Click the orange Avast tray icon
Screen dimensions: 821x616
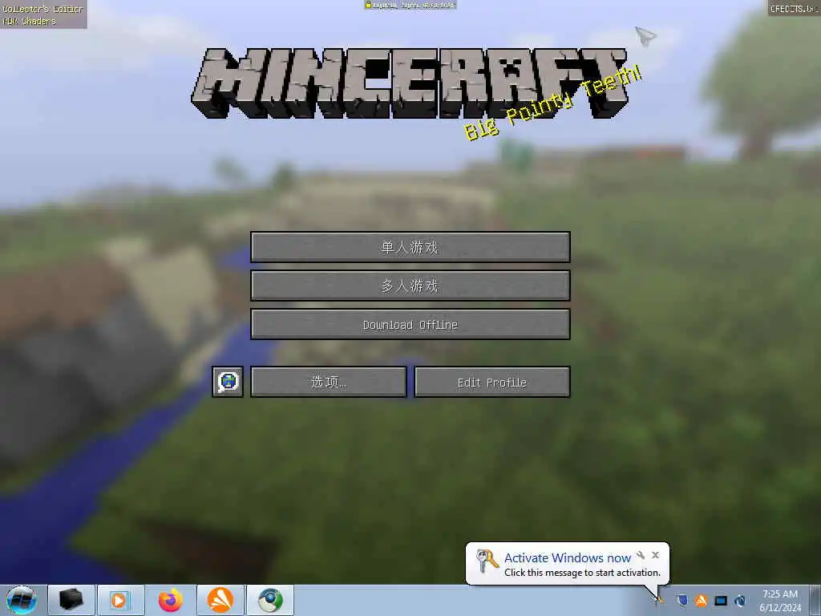[701, 600]
